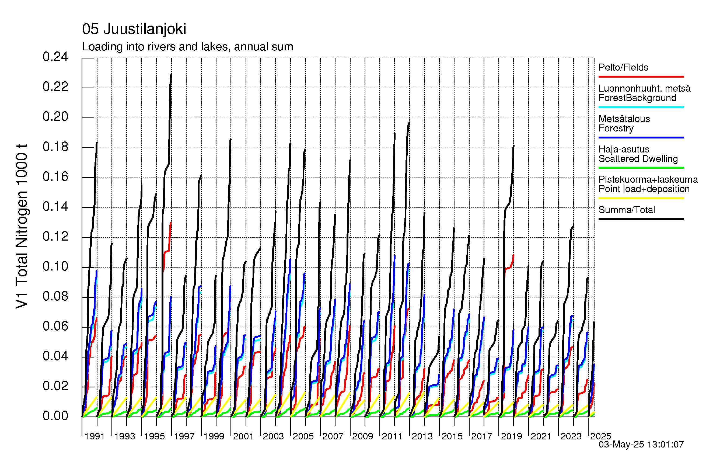Image resolution: width=727 pixels, height=458 pixels.
Task: Click the 'Pistekuorma+laskeuma' legend label
Action: point(648,179)
